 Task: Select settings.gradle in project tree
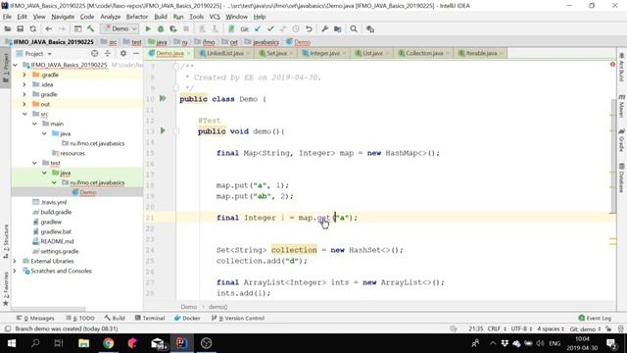59,251
